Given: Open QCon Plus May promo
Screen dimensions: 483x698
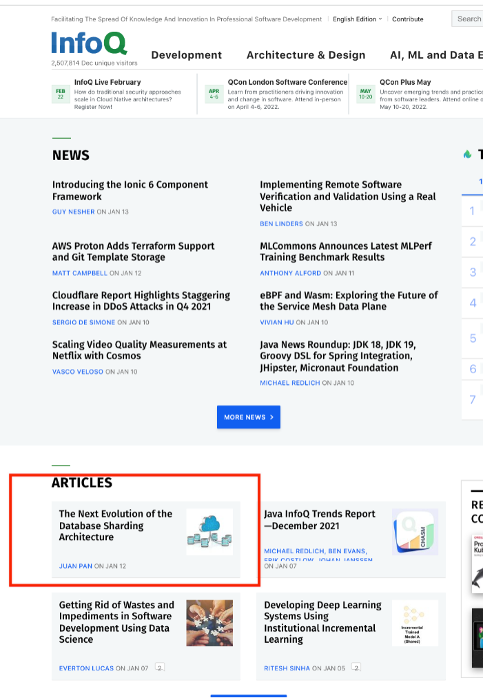Looking at the screenshot, I should [x=405, y=82].
